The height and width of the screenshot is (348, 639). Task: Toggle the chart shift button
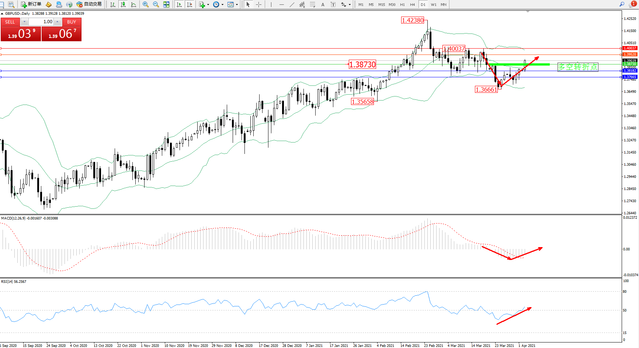pos(190,4)
